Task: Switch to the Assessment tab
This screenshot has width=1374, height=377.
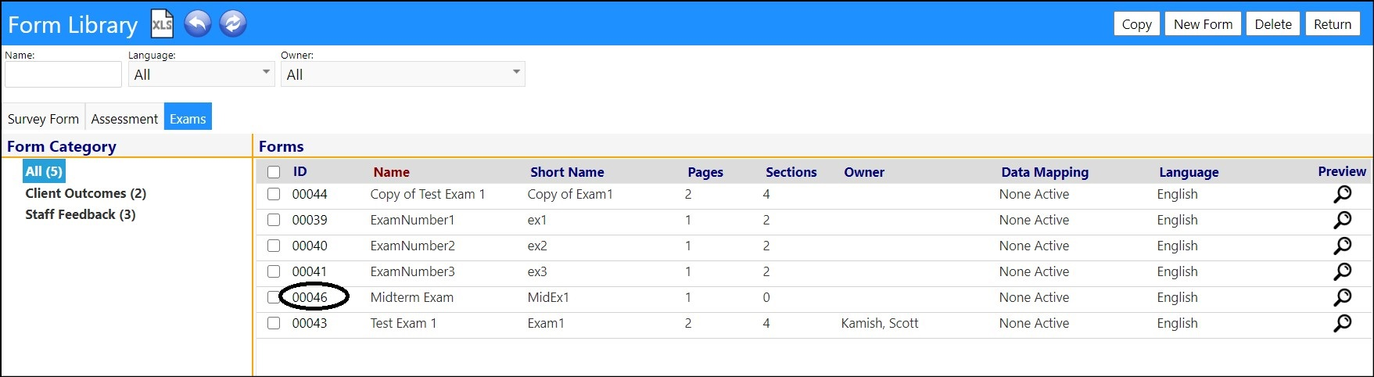Action: (124, 119)
